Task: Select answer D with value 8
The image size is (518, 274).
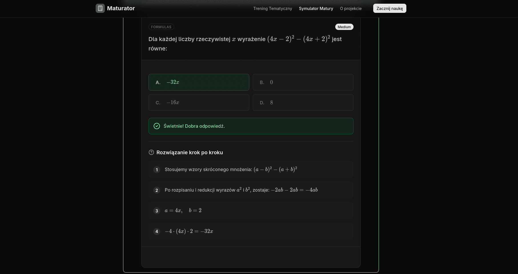Action: click(303, 102)
